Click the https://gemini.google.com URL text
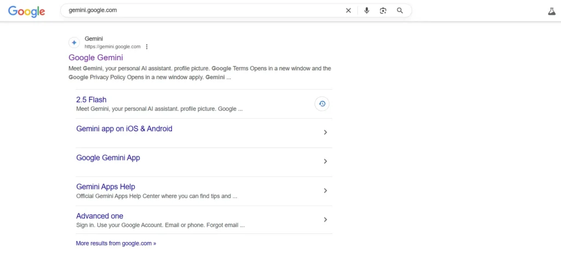 112,47
